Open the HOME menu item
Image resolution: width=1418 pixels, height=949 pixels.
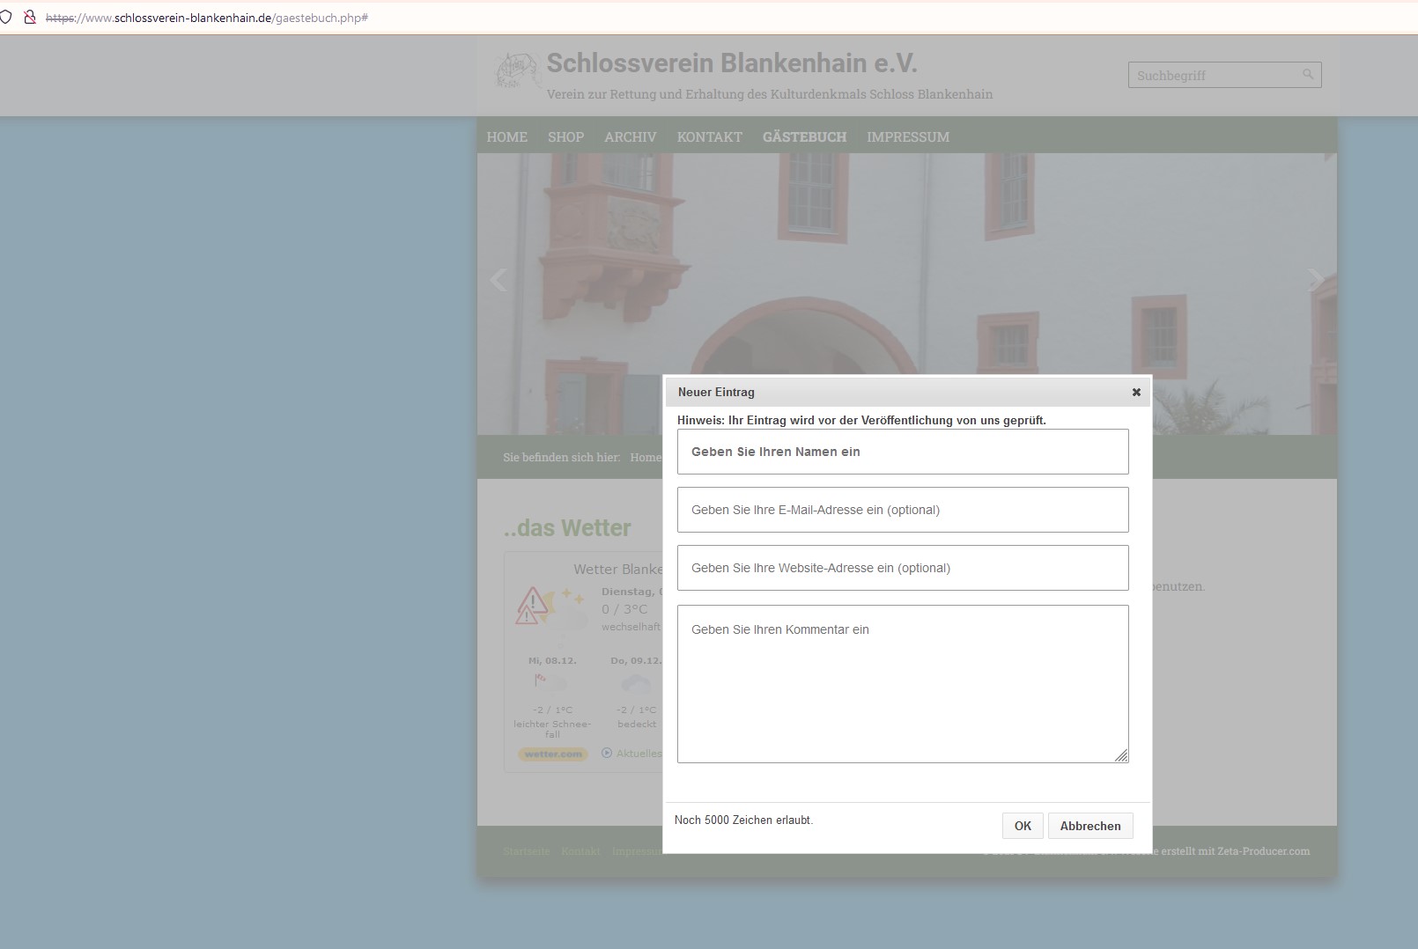[507, 136]
